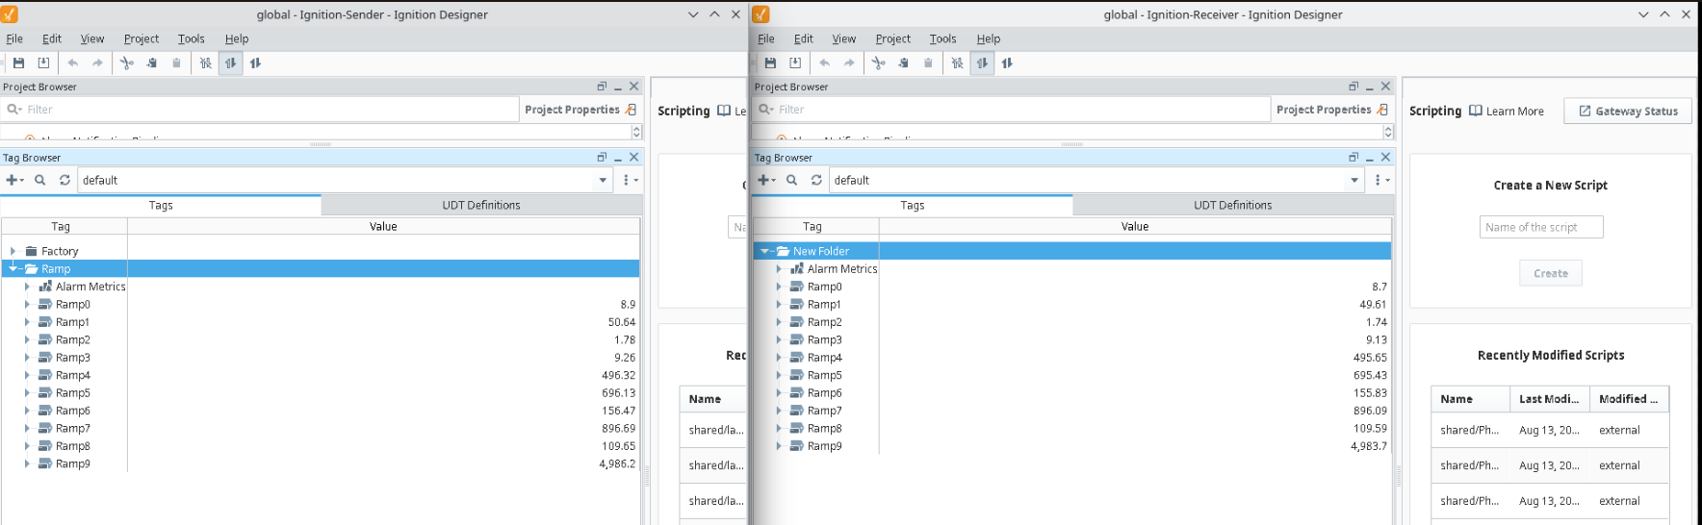Click Filter field in Receiver Project Browser
The image size is (1702, 525).
coord(1012,110)
